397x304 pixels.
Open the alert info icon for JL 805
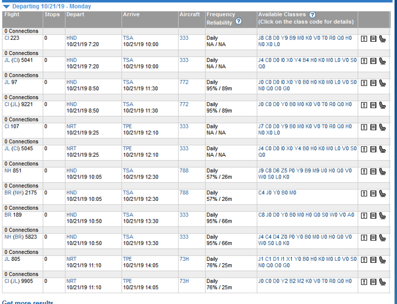click(364, 260)
